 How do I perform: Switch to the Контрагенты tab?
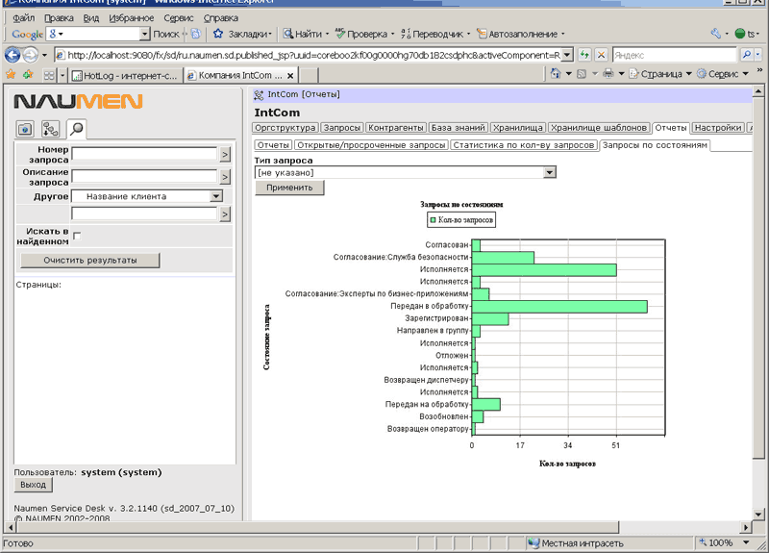point(396,128)
